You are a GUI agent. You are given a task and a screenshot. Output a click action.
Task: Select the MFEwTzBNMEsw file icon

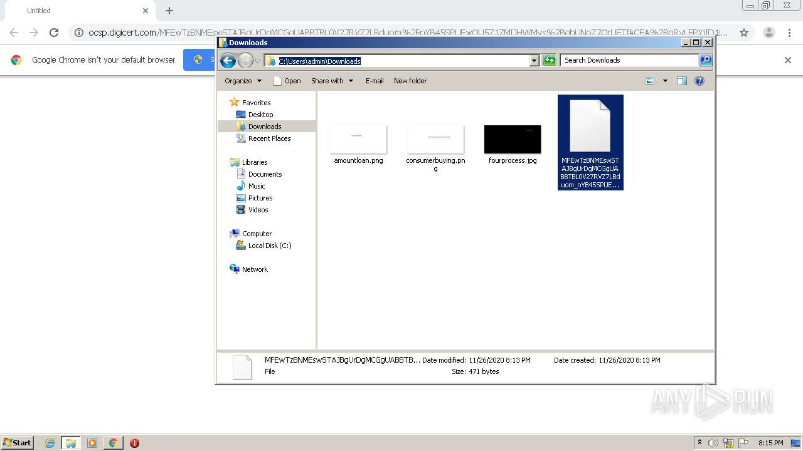(590, 126)
